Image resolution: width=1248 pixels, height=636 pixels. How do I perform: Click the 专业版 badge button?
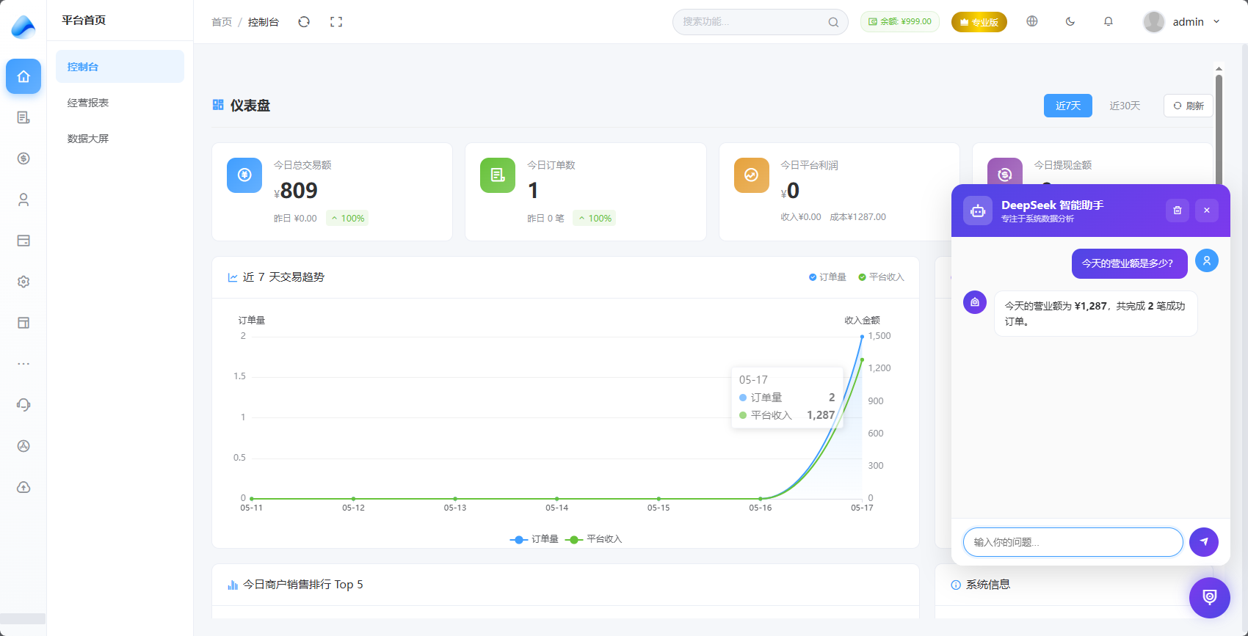[979, 22]
